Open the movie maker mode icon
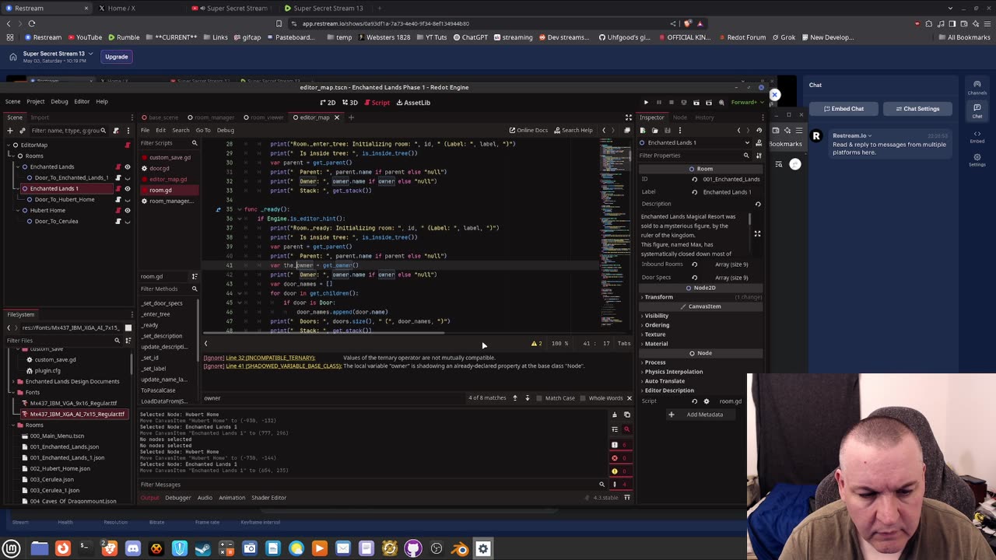Image resolution: width=996 pixels, height=560 pixels. coord(721,103)
